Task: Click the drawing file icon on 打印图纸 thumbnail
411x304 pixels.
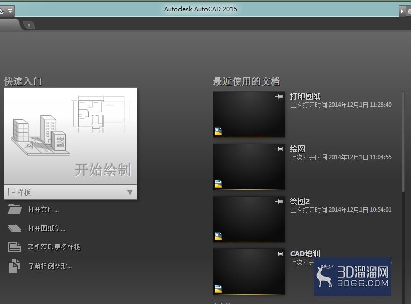Action: [218, 131]
